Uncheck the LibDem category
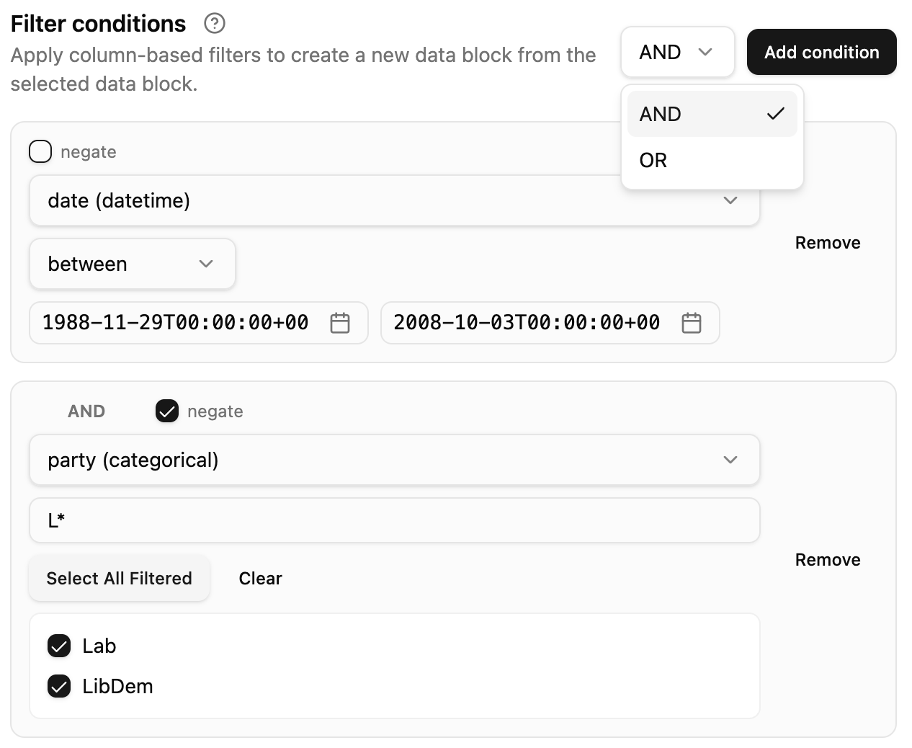 59,686
